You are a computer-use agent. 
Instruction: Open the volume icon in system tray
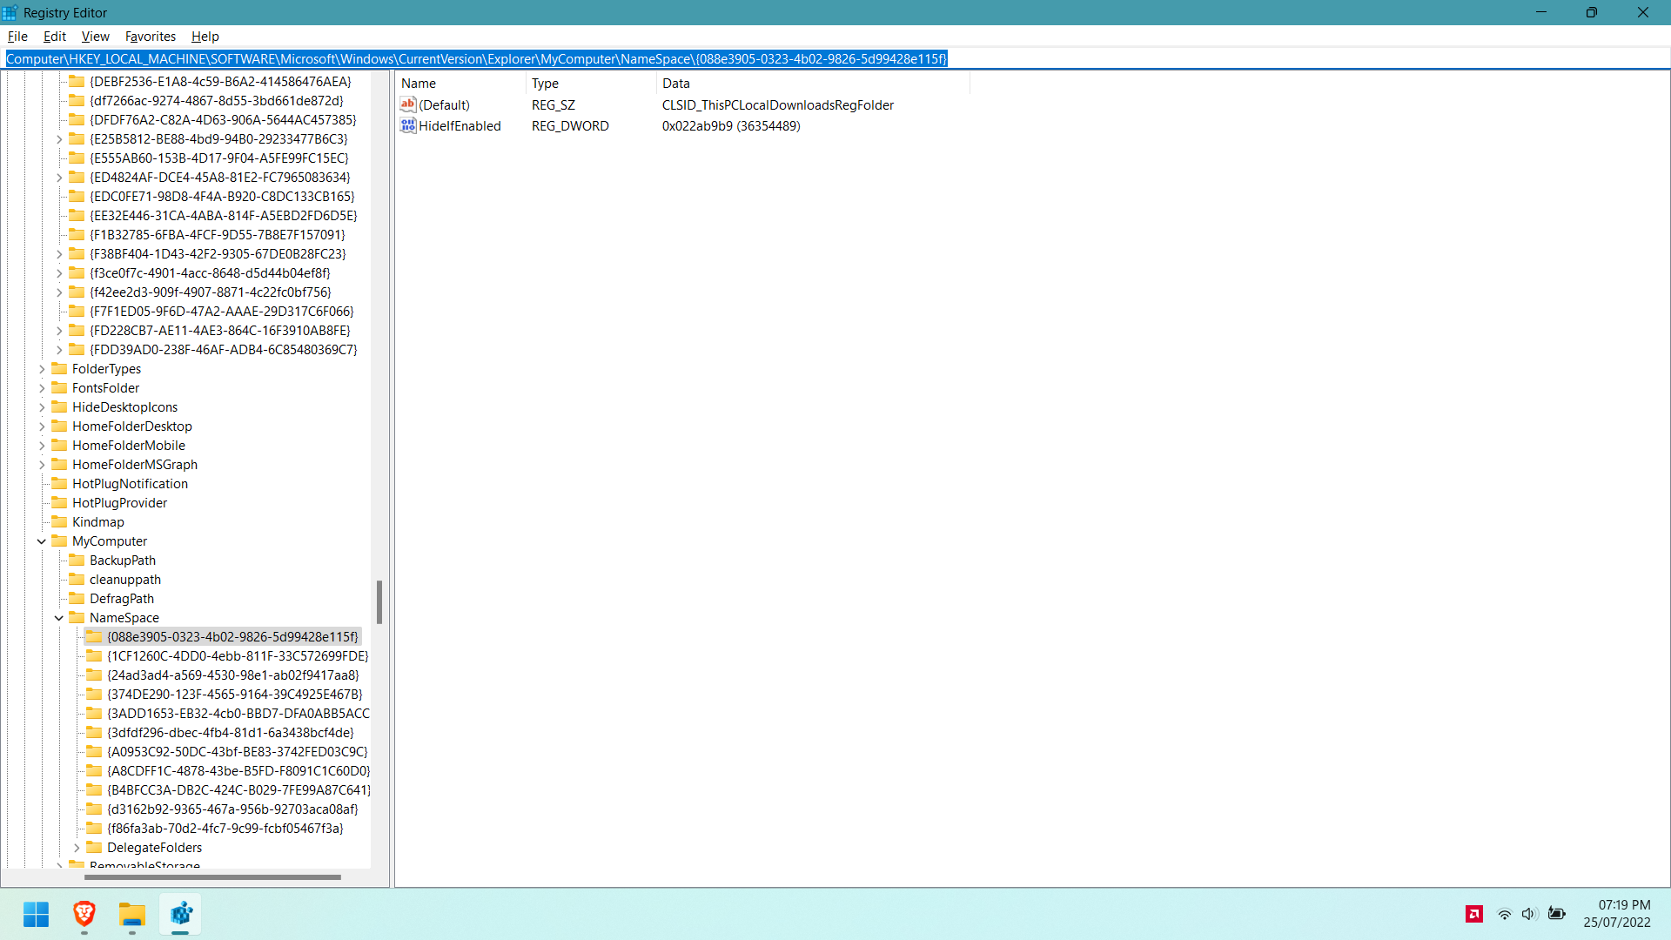[1530, 914]
